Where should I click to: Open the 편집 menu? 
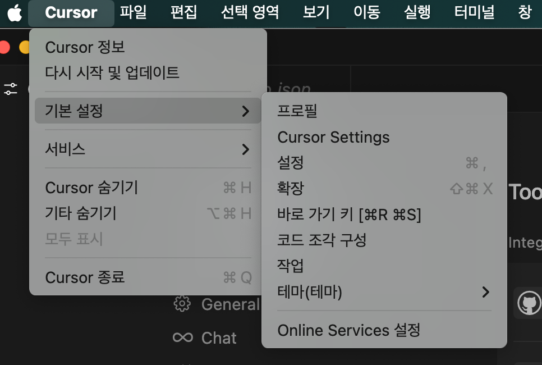tap(183, 12)
